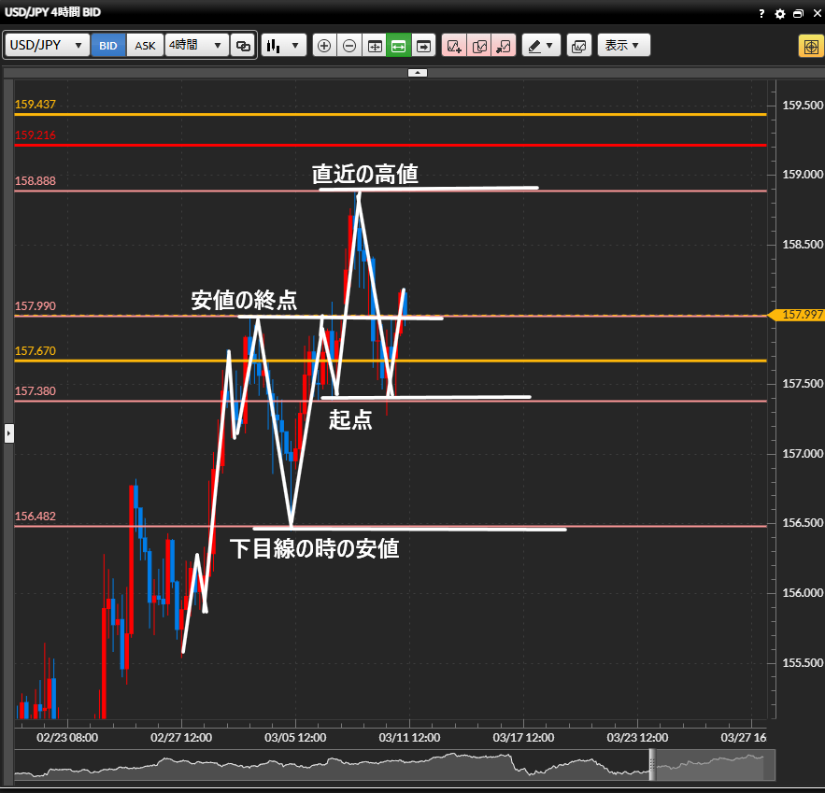
Task: Click the add indicator icon
Action: click(x=455, y=45)
